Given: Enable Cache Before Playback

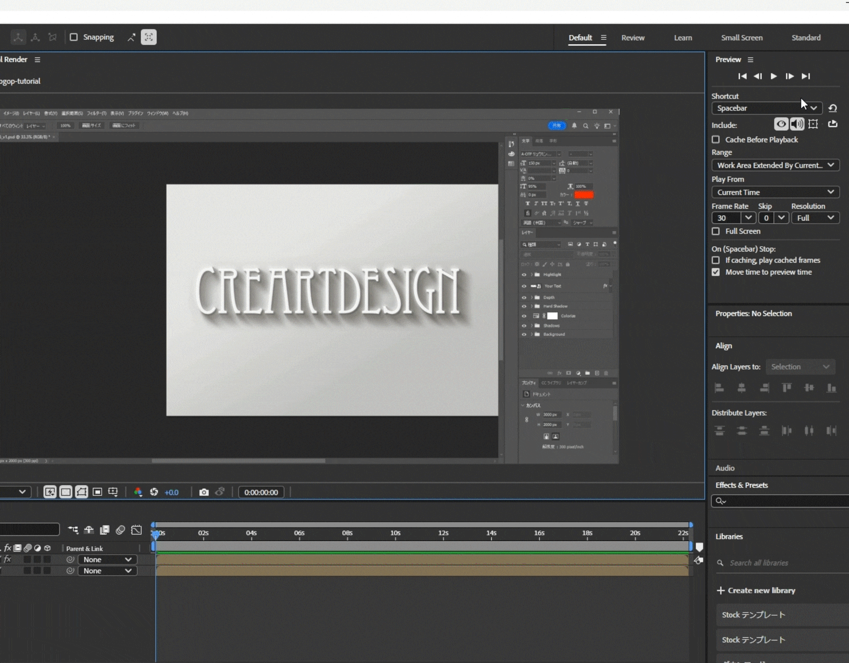Looking at the screenshot, I should 716,140.
